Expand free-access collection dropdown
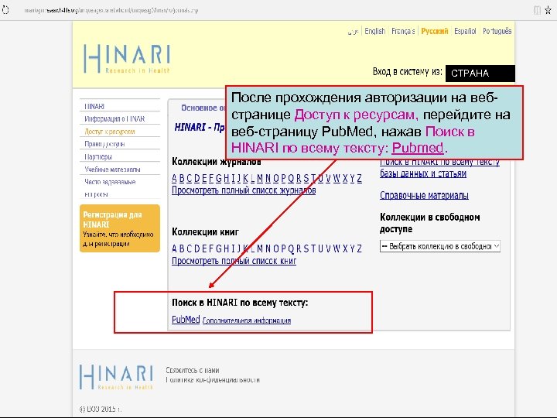 [439, 246]
